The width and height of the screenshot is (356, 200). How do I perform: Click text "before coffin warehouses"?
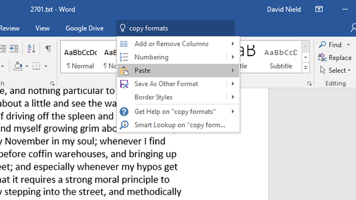(x=54, y=154)
